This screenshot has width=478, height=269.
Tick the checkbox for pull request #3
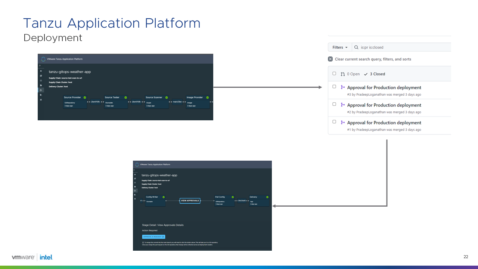pyautogui.click(x=334, y=87)
